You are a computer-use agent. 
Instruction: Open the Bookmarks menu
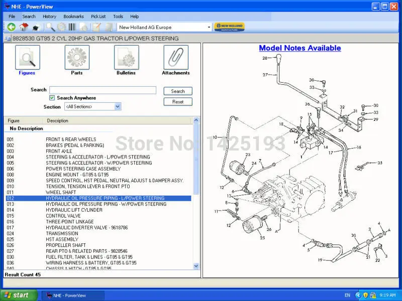[73, 17]
